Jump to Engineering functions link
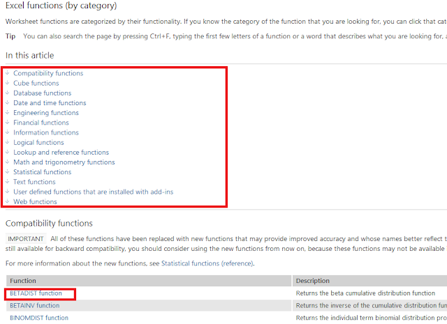Viewport: 447px width, 324px height. click(46, 113)
